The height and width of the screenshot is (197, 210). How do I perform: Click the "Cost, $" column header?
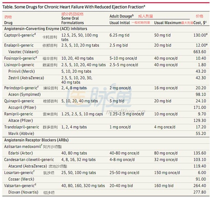tap(201, 23)
